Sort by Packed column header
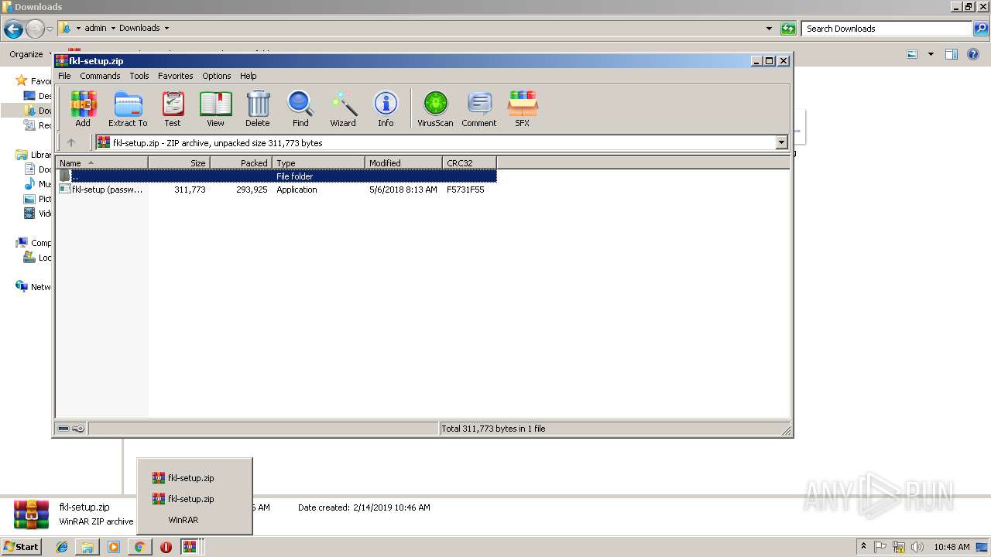Screen dimensions: 991x557 tap(241, 163)
